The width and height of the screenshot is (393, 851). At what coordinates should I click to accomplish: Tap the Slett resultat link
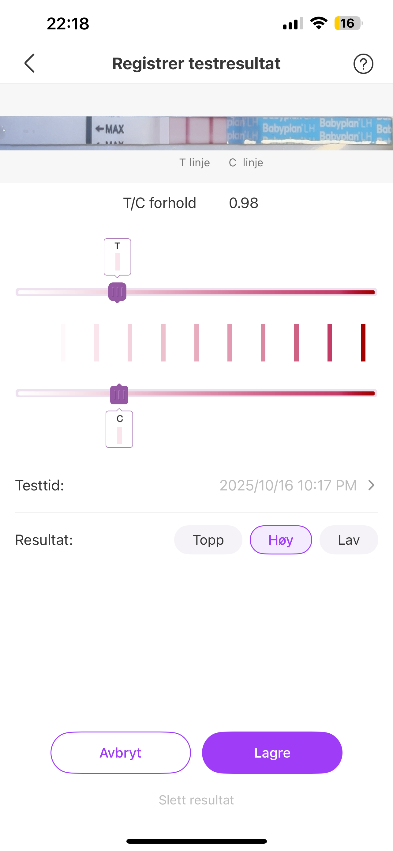(196, 800)
